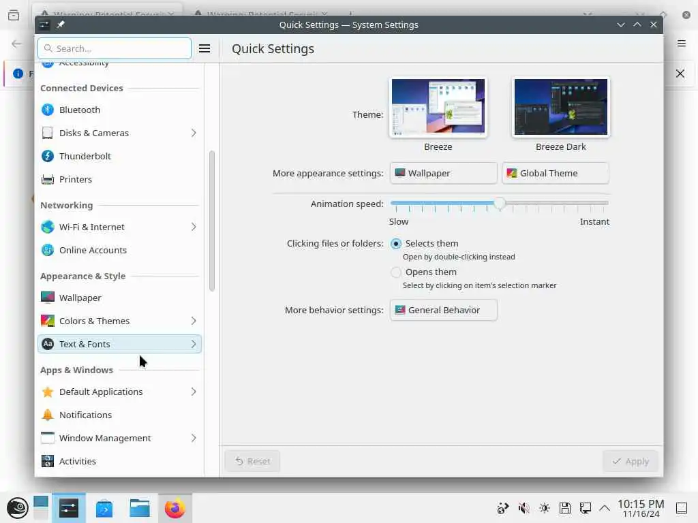Open Thunderbolt settings
Viewport: 698px width, 523px height.
pos(119,156)
